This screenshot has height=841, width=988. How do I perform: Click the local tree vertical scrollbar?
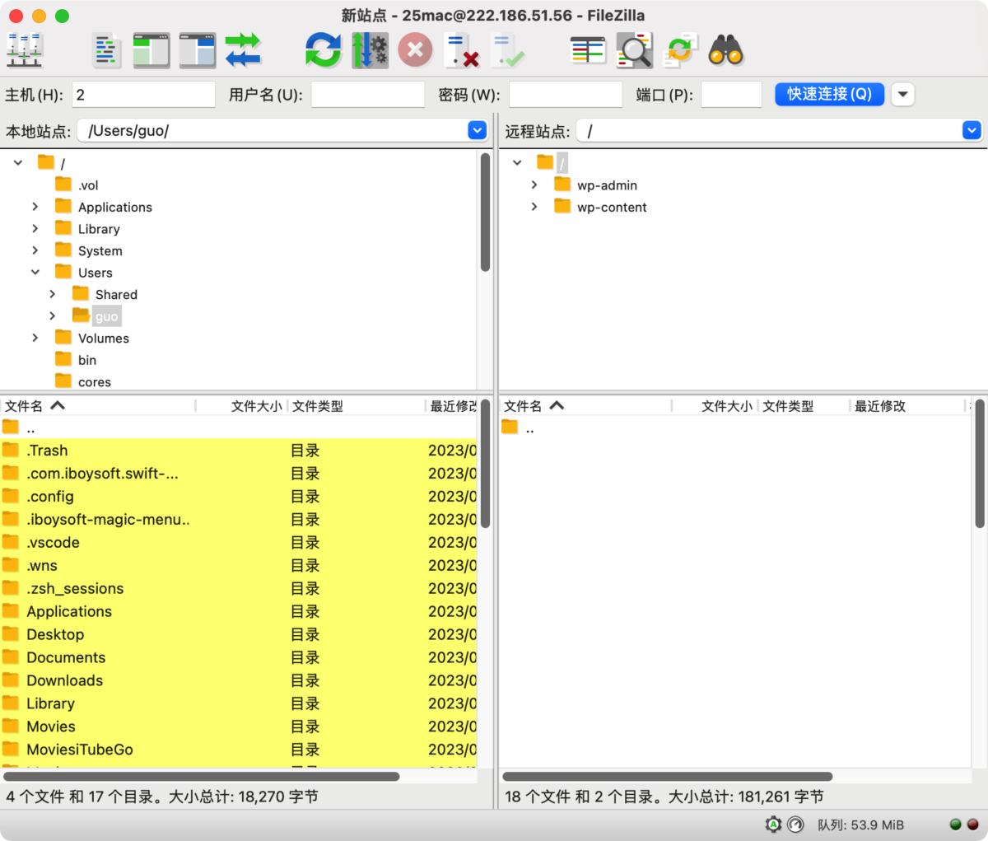[485, 213]
